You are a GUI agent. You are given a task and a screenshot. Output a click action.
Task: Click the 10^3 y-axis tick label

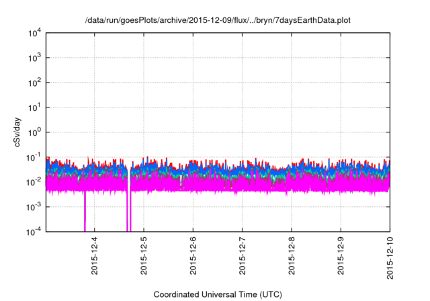coord(34,58)
